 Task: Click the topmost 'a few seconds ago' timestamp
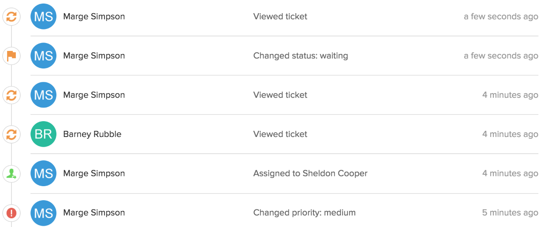[501, 17]
